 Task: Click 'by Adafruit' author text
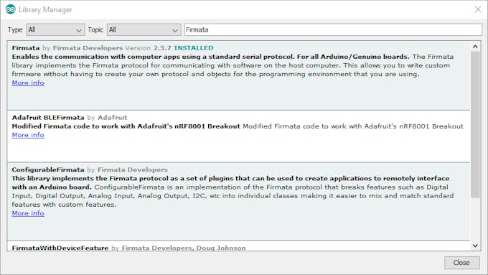pos(108,118)
